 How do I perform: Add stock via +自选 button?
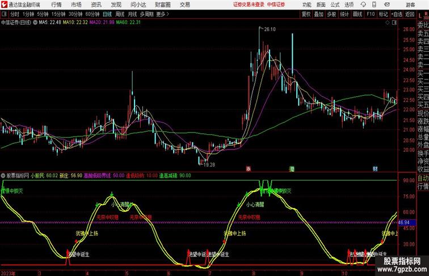397,14
